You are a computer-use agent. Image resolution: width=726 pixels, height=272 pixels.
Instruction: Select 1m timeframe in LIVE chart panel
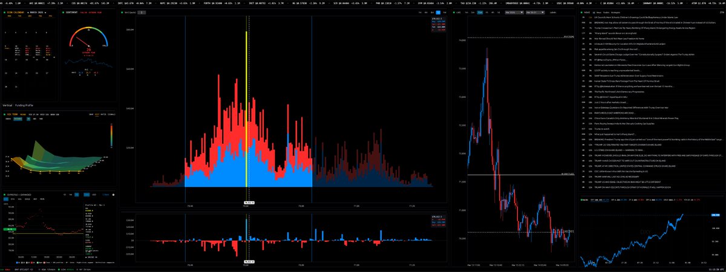pyautogui.click(x=466, y=12)
